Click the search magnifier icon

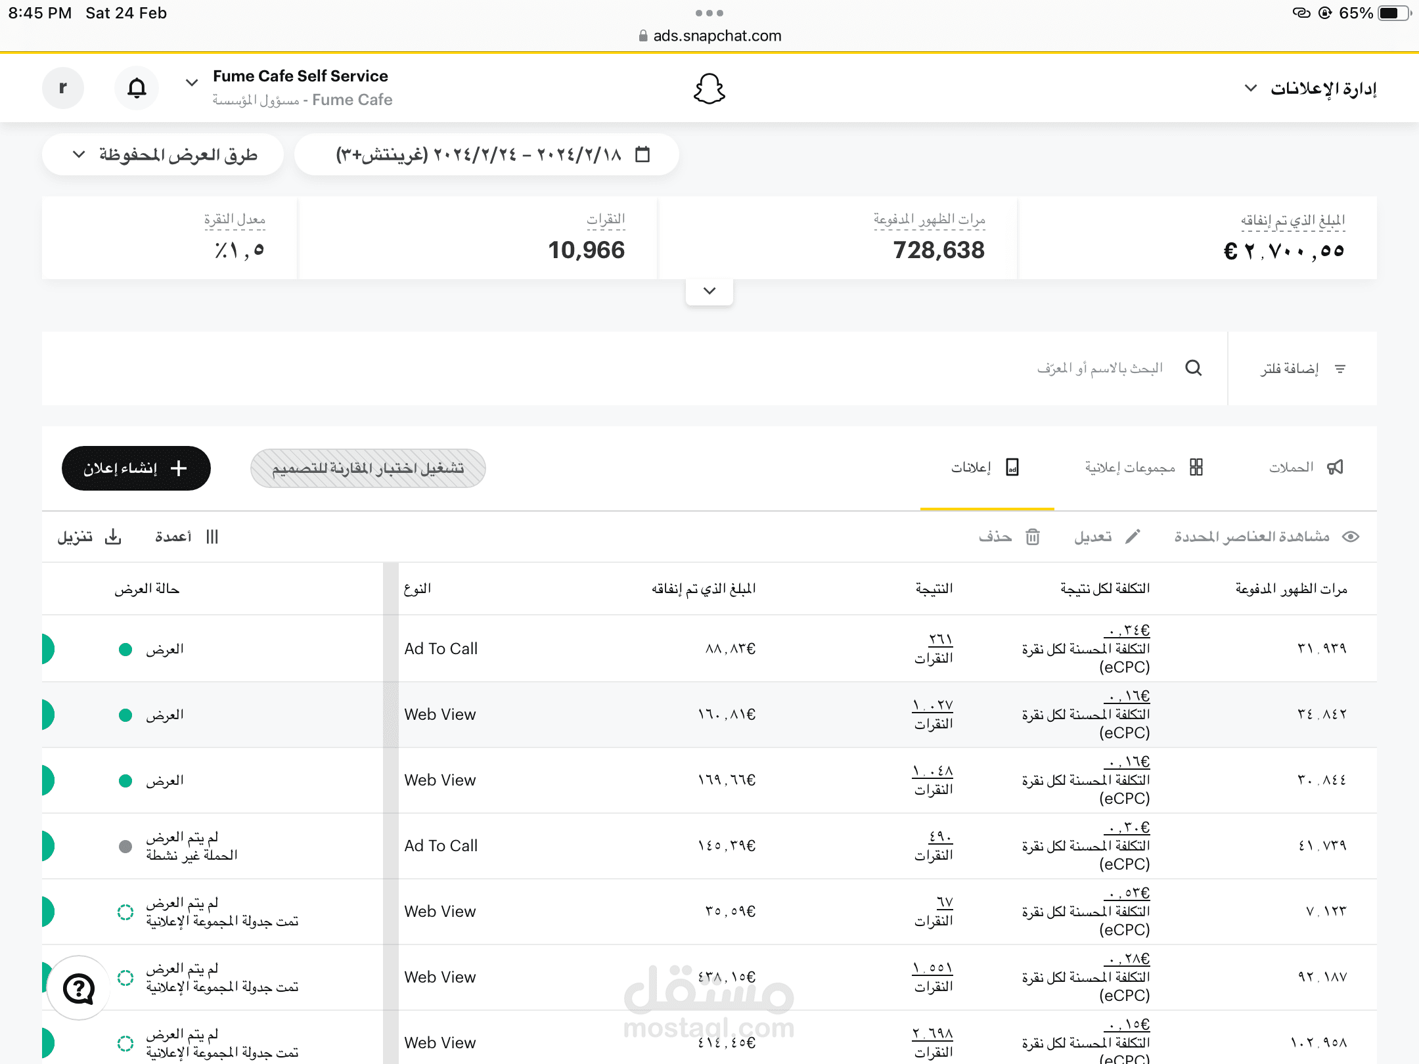[1194, 368]
